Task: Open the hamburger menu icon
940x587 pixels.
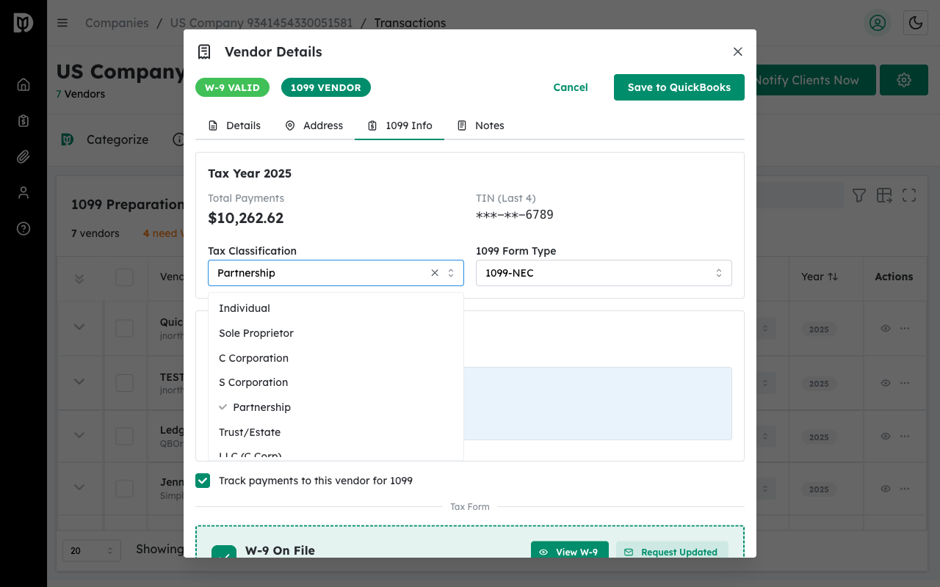Action: tap(62, 23)
